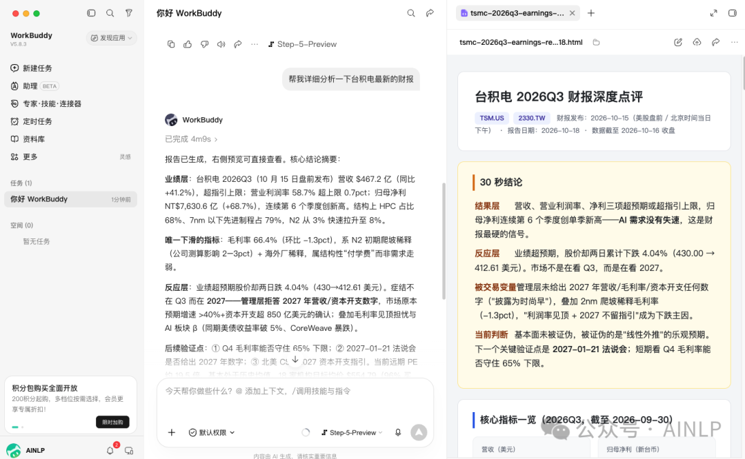Viewport: 745px width, 459px height.
Task: Click the user message bubble 帮我详细分析一下台积电最新的财报
Action: [351, 79]
